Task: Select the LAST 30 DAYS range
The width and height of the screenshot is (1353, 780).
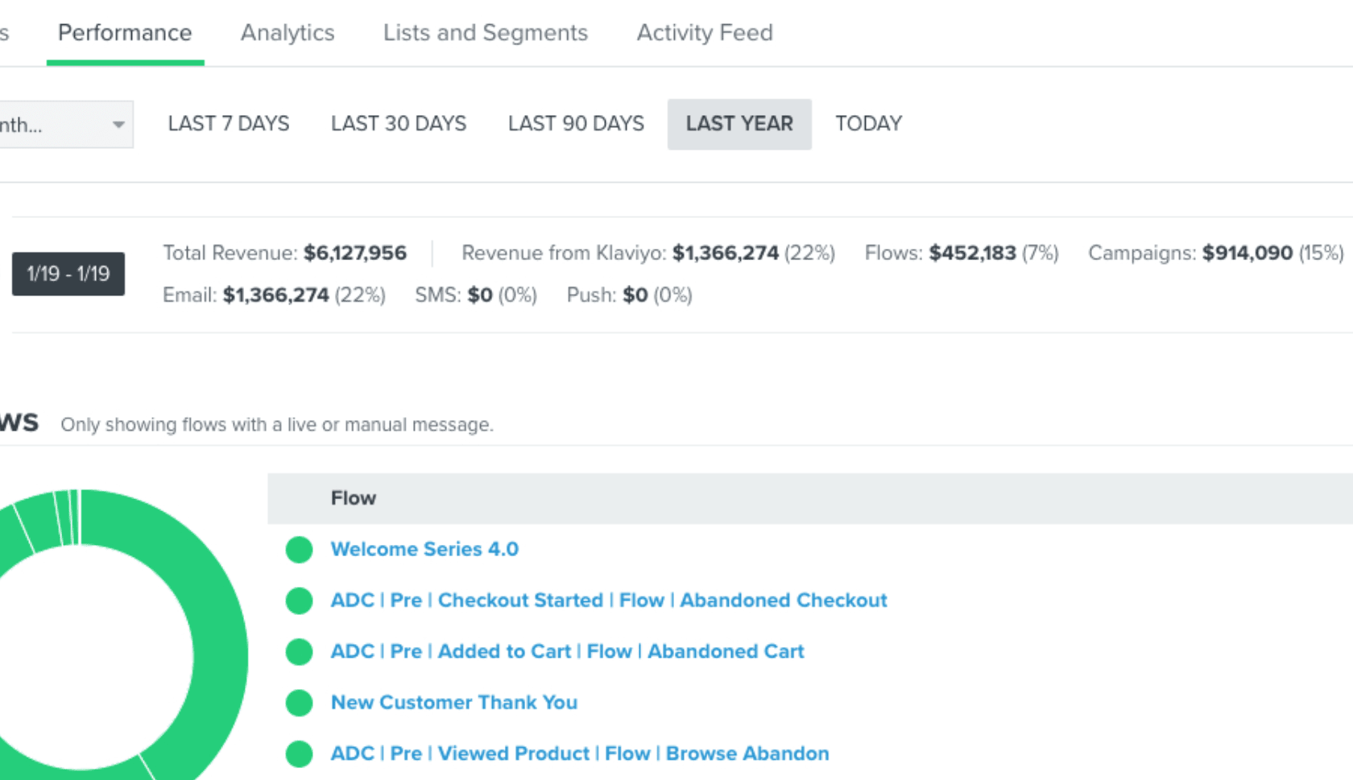Action: 399,124
